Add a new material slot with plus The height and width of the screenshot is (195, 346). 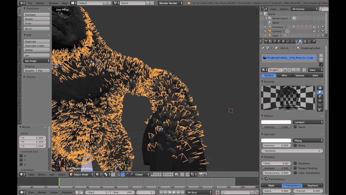321,56
